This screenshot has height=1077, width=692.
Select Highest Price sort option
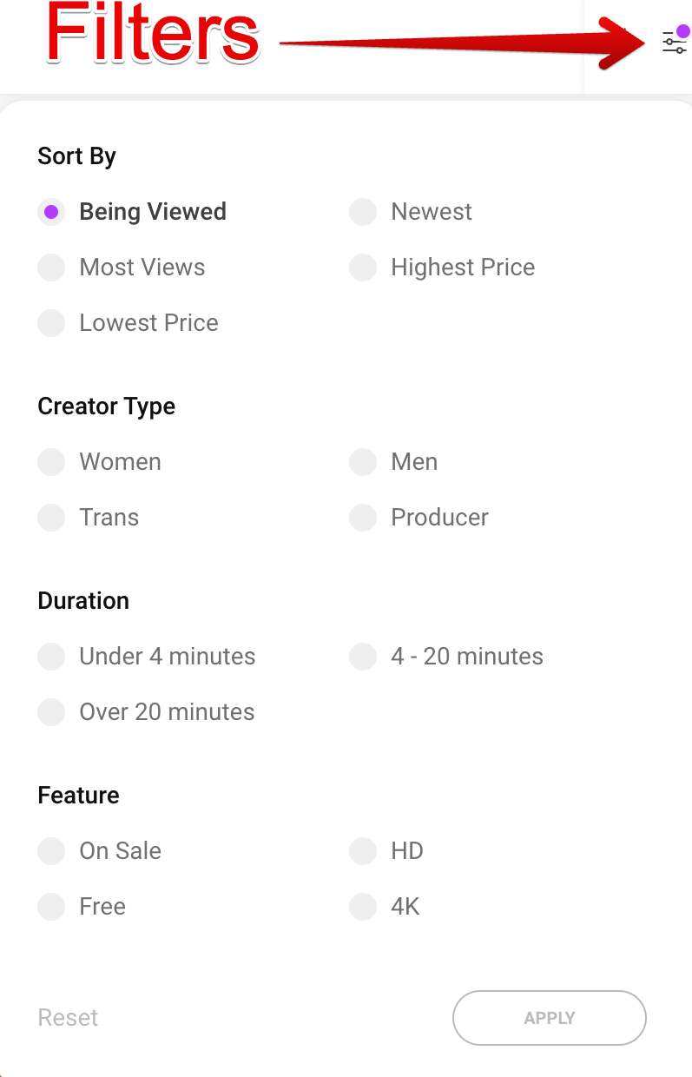click(x=363, y=268)
